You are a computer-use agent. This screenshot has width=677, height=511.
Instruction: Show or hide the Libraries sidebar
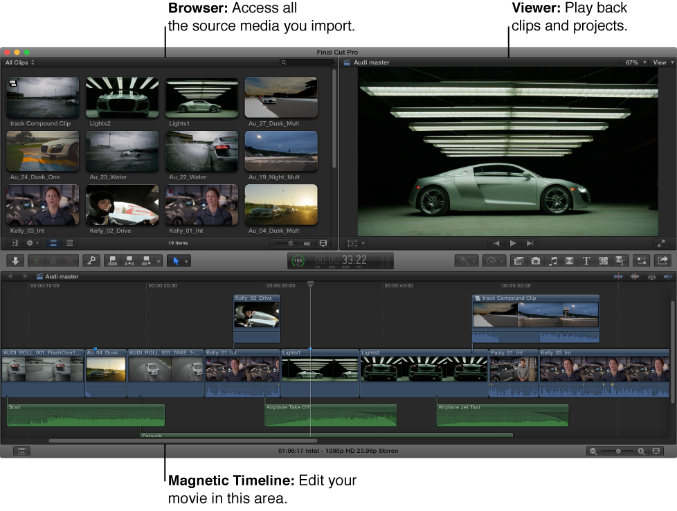[x=15, y=243]
